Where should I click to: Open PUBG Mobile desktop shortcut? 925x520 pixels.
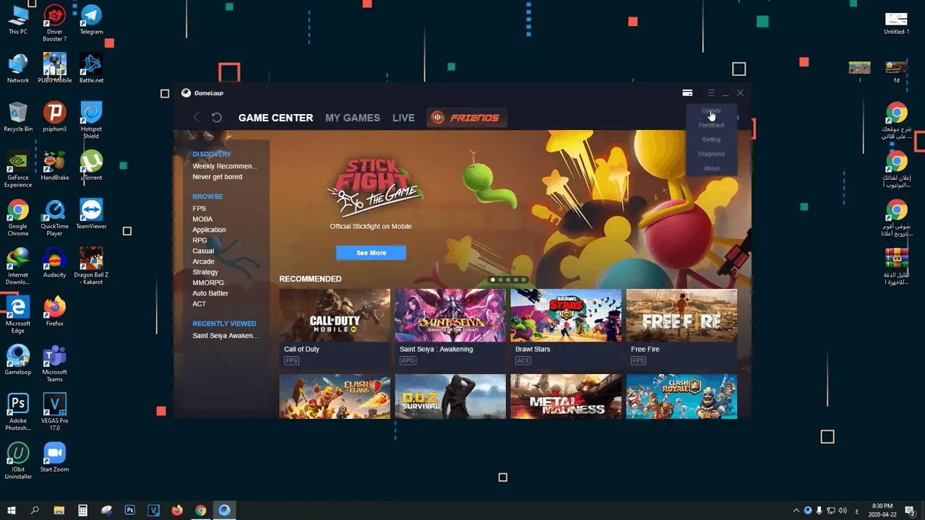[x=55, y=69]
